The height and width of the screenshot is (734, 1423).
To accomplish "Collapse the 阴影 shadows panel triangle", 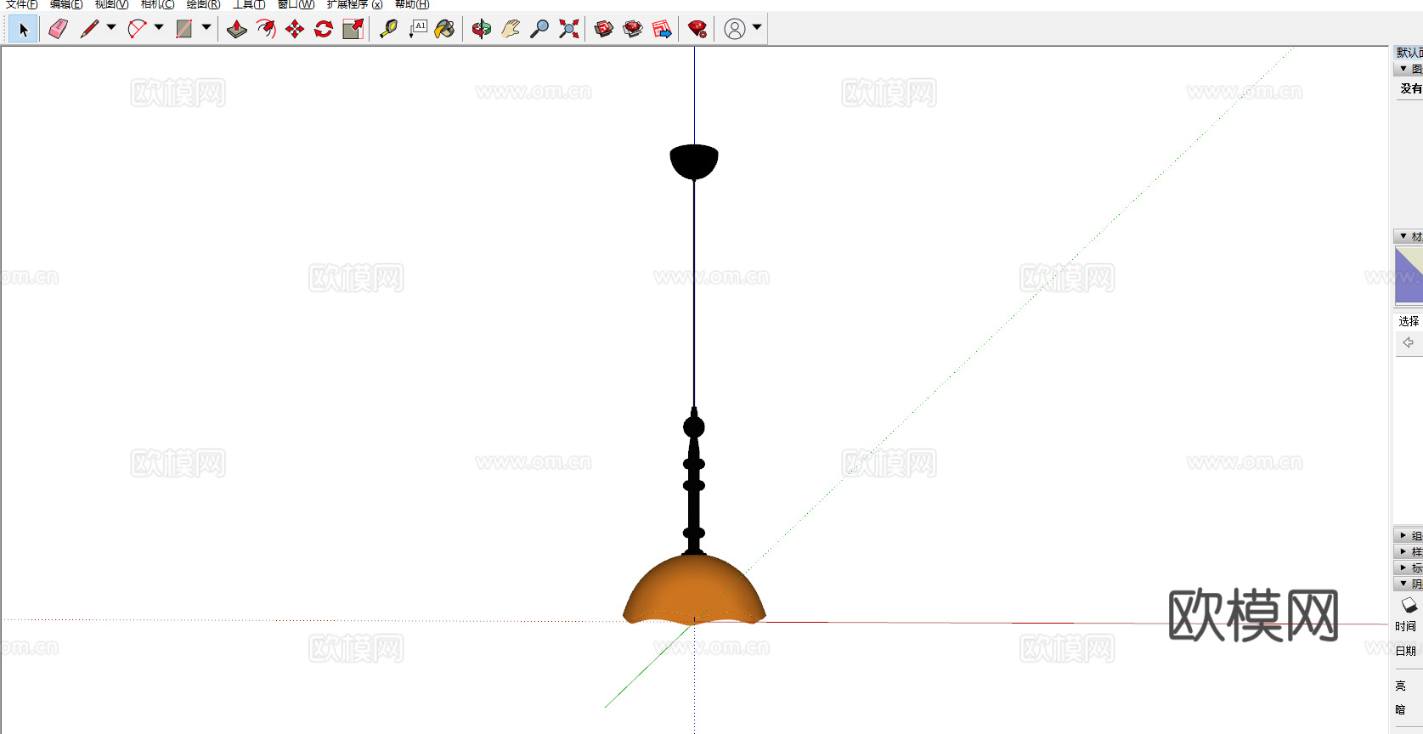I will [1403, 584].
